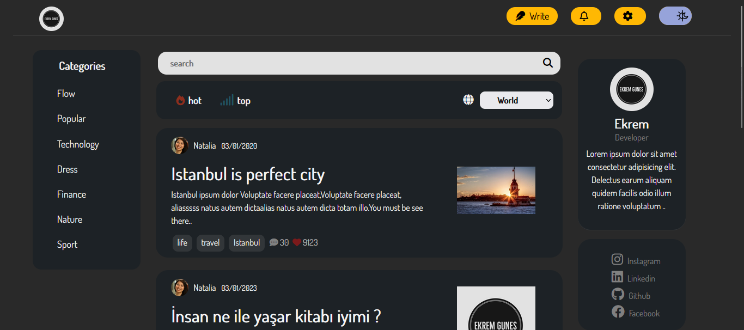Click the flame icon on hot tab
The image size is (744, 330).
[180, 100]
